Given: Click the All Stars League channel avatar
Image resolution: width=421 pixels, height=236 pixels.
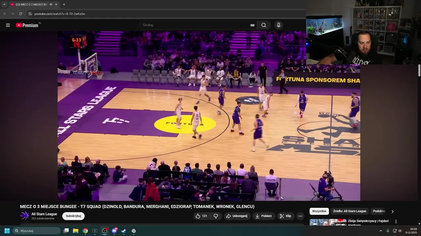Looking at the screenshot, I should coord(25,216).
